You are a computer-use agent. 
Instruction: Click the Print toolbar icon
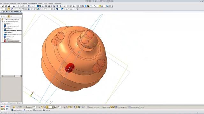click(x=9, y=6)
